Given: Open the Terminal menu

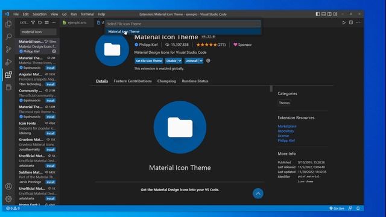Looking at the screenshot, I should click(x=87, y=14).
